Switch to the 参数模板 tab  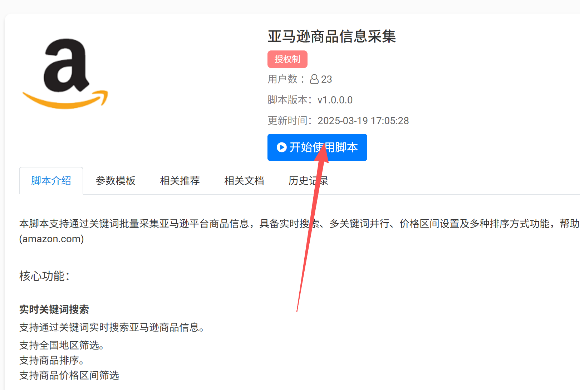coord(115,181)
